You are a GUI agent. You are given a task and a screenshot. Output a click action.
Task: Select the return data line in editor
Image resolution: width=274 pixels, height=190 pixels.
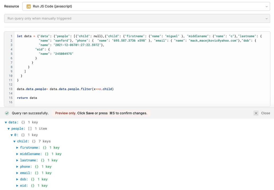[26, 98]
